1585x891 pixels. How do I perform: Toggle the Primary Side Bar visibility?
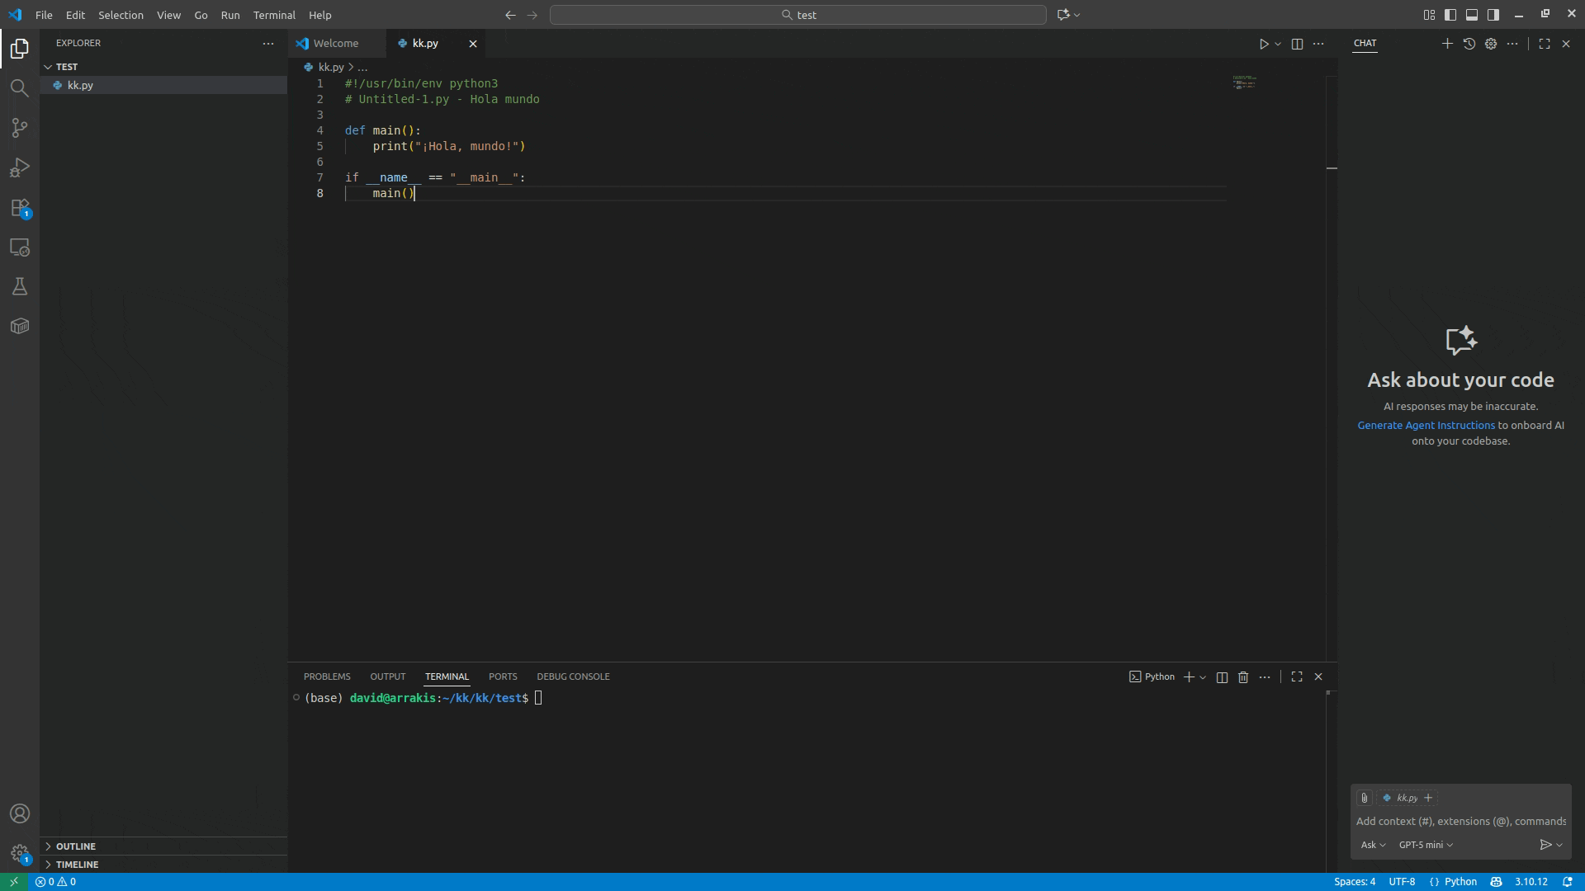1450,14
